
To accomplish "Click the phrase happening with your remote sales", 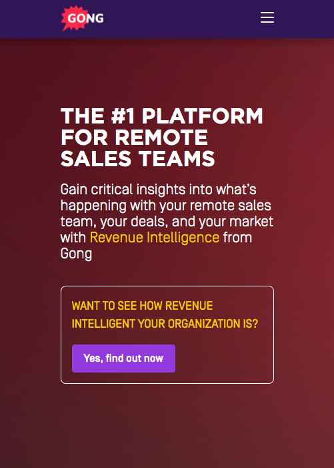I will coord(165,206).
